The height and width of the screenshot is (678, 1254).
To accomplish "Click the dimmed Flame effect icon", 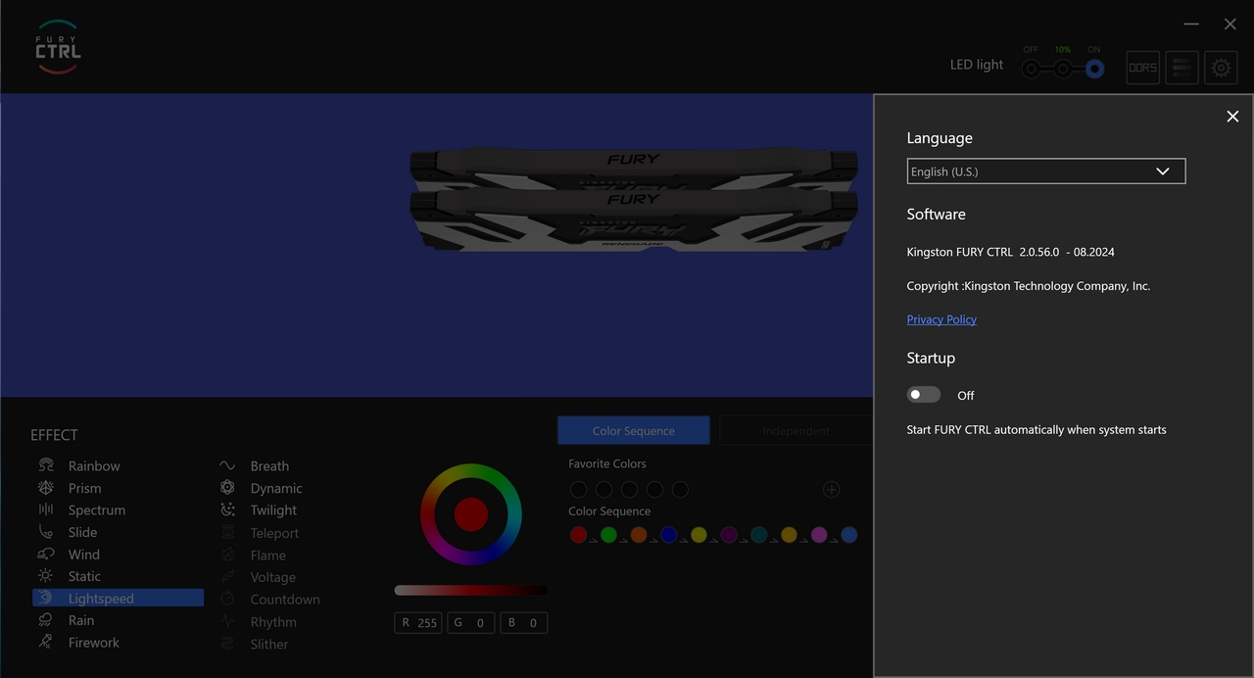I will pos(227,555).
